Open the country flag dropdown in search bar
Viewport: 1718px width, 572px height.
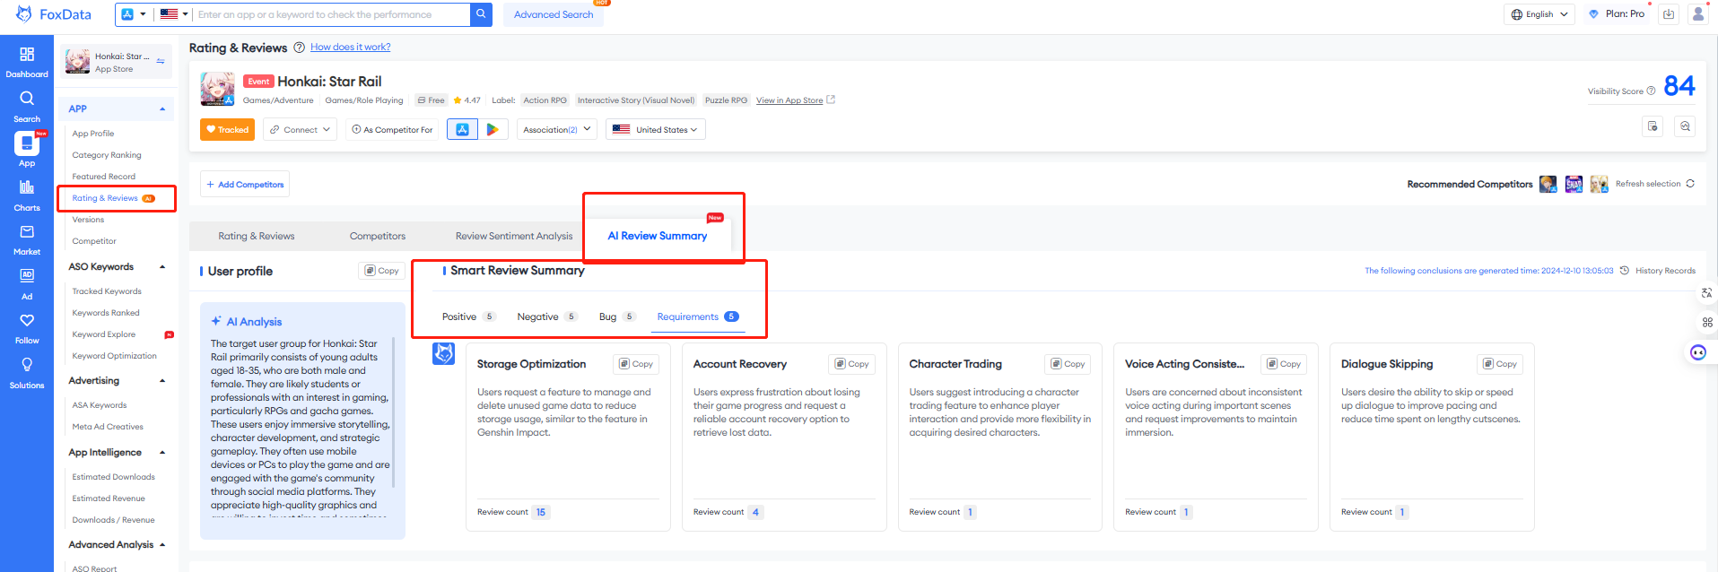click(x=174, y=14)
